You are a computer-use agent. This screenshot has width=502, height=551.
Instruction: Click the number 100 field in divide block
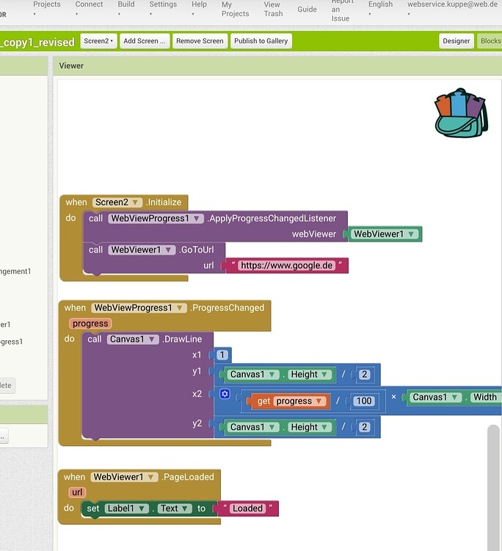(x=364, y=401)
